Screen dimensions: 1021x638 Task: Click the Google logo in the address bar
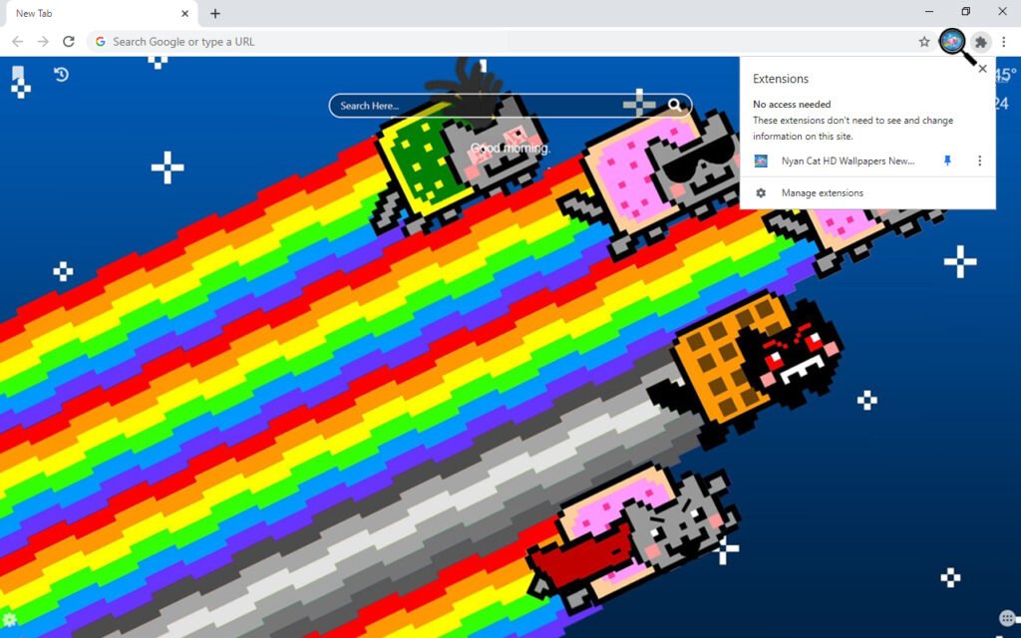point(101,42)
